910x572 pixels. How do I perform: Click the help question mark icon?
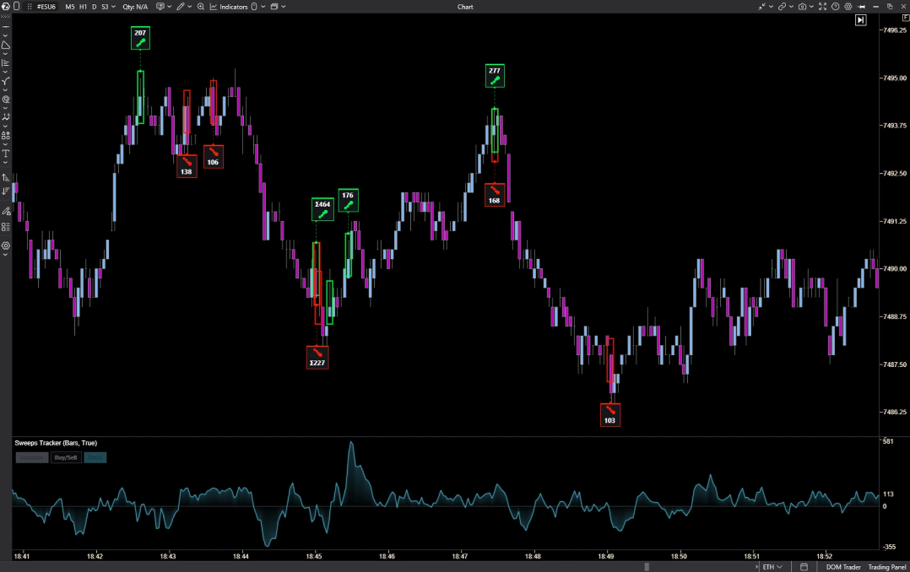pyautogui.click(x=835, y=7)
